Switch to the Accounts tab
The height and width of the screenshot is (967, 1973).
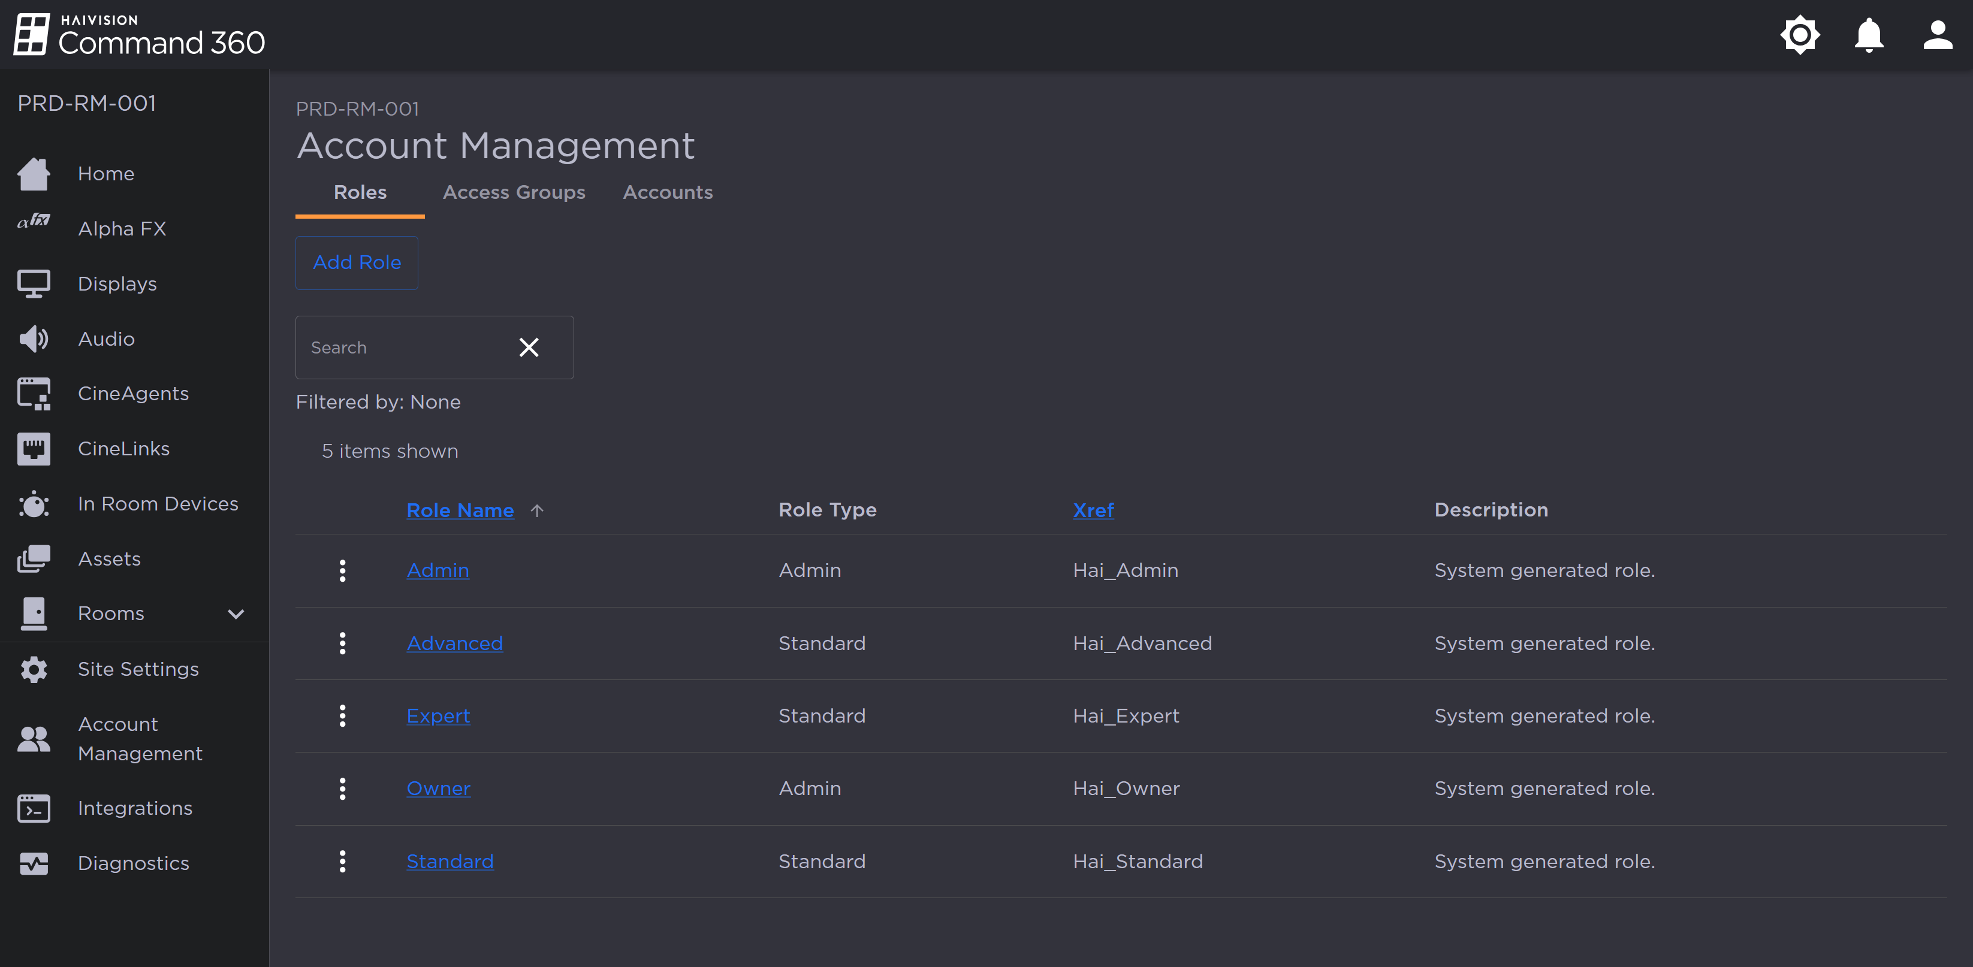pyautogui.click(x=667, y=192)
